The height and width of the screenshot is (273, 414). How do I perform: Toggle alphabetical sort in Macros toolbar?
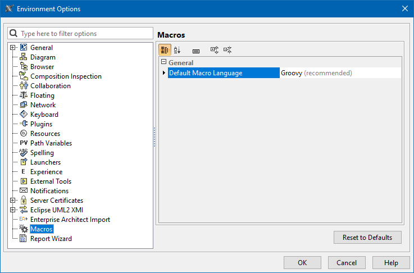177,49
